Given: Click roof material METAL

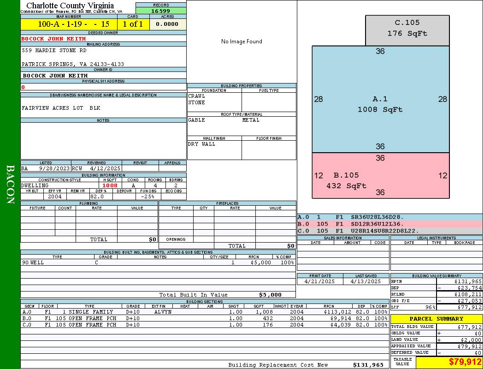Looking at the screenshot, I should (x=251, y=120).
